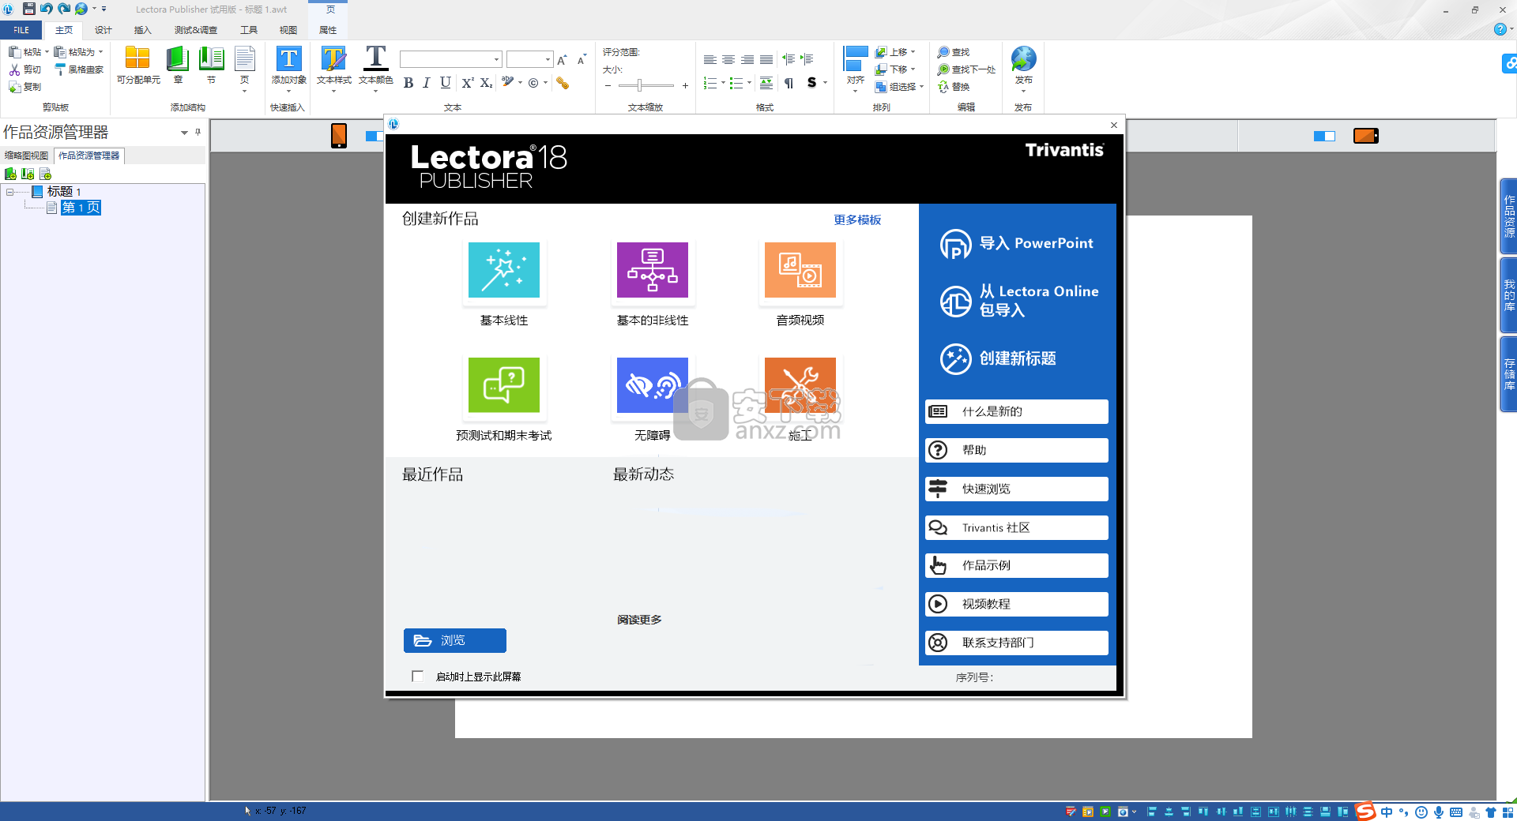Click the Sogou input method tray icon
The image size is (1517, 821).
(1365, 812)
